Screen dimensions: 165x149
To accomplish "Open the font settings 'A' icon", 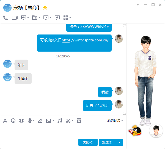I will click(x=5, y=121).
